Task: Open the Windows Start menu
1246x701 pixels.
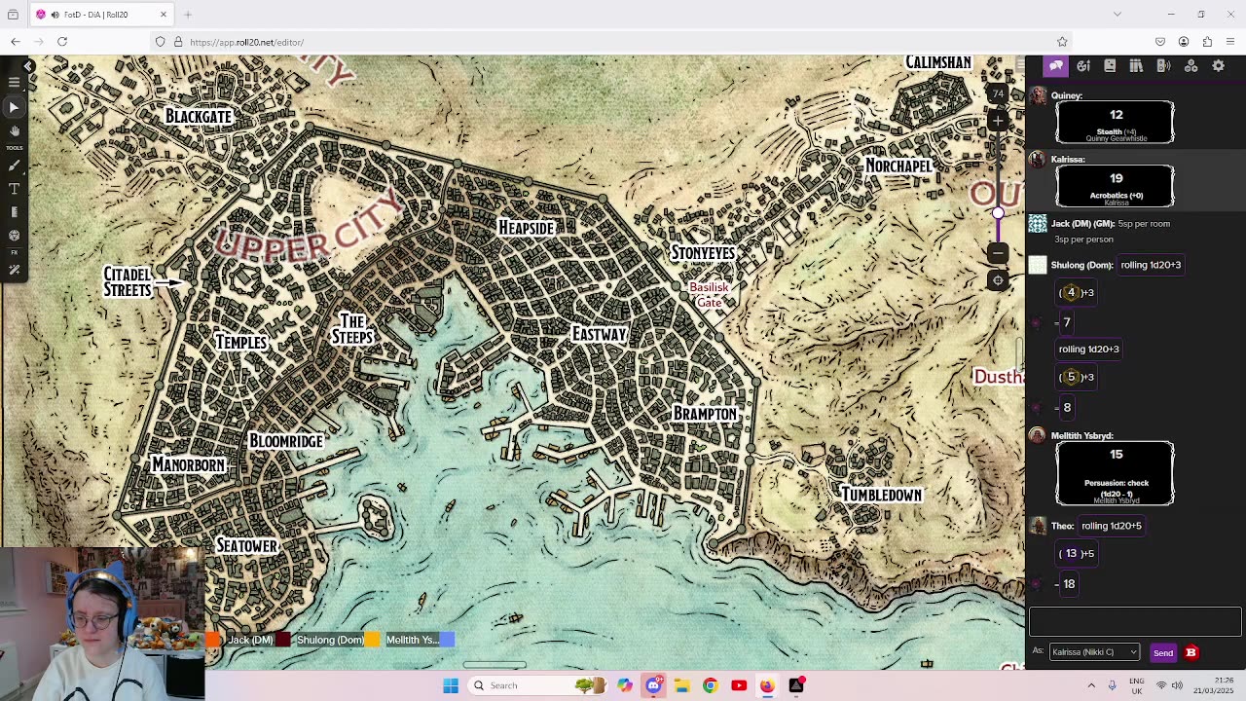Action: point(451,685)
